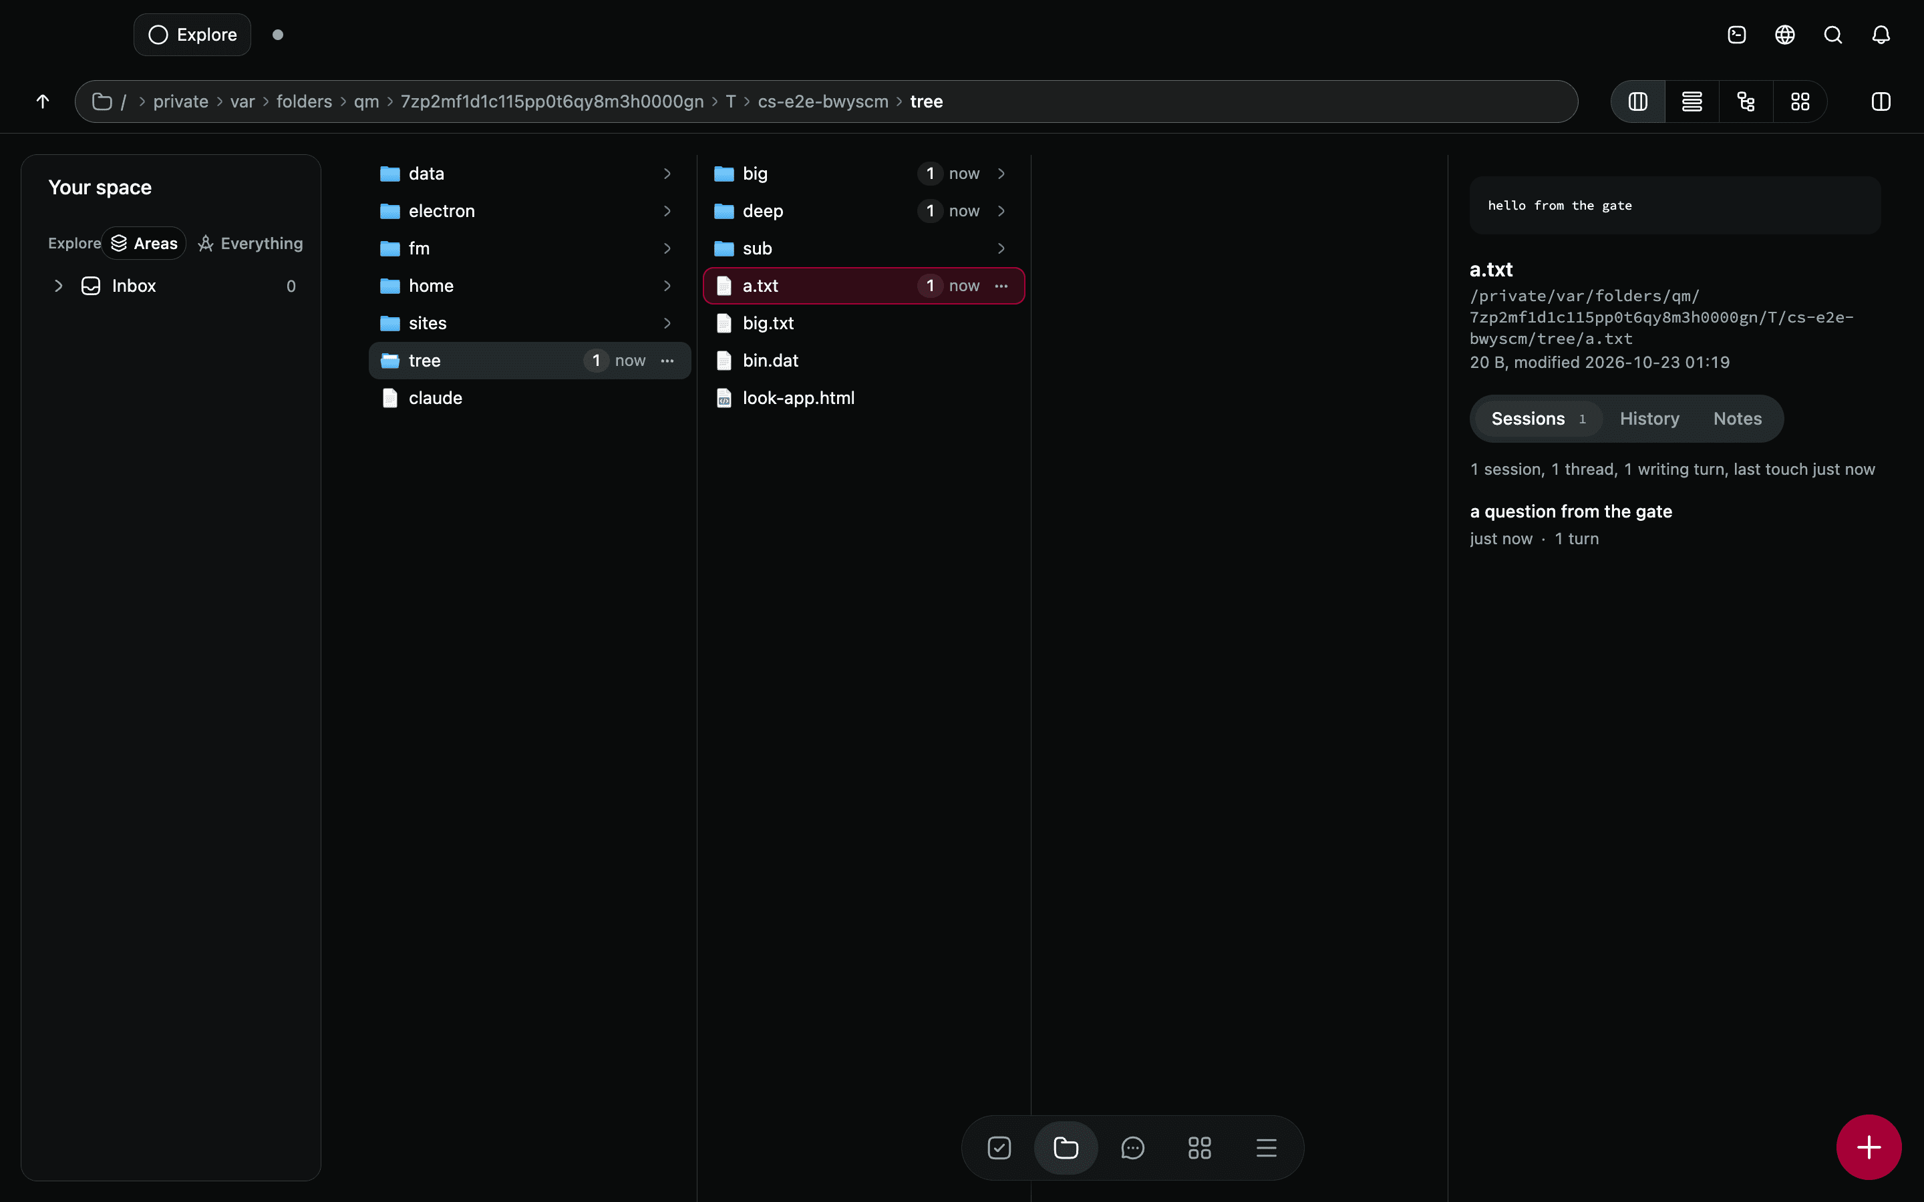Expand the big folder chevron
1924x1202 pixels.
coord(1001,174)
